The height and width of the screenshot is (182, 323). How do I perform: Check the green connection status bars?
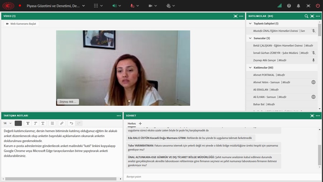tap(280, 6)
